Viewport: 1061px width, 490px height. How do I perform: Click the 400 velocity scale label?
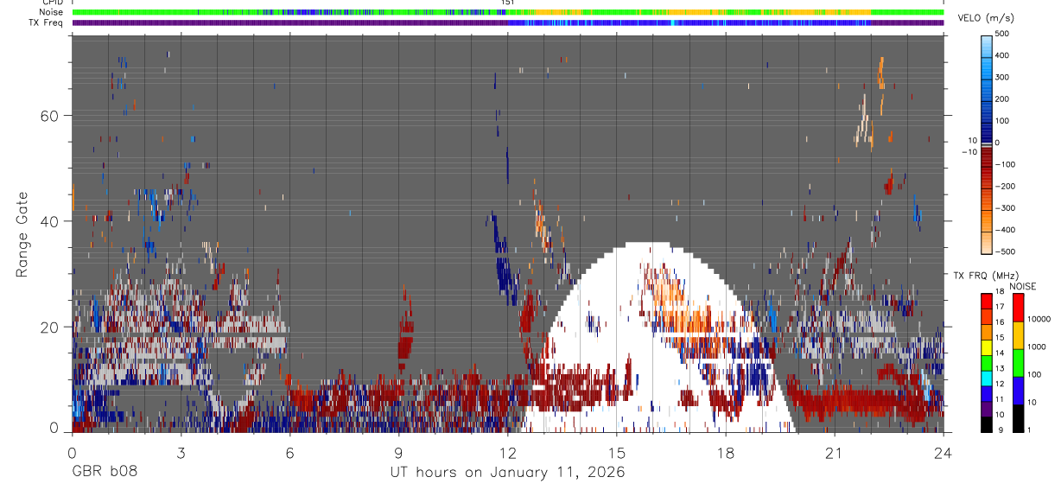click(1002, 55)
